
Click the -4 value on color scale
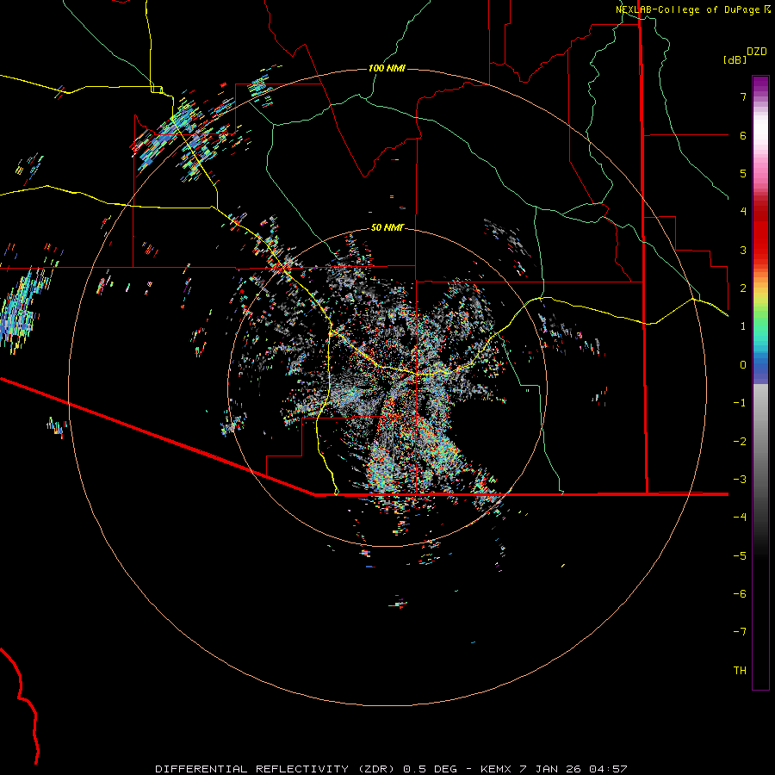pyautogui.click(x=740, y=517)
